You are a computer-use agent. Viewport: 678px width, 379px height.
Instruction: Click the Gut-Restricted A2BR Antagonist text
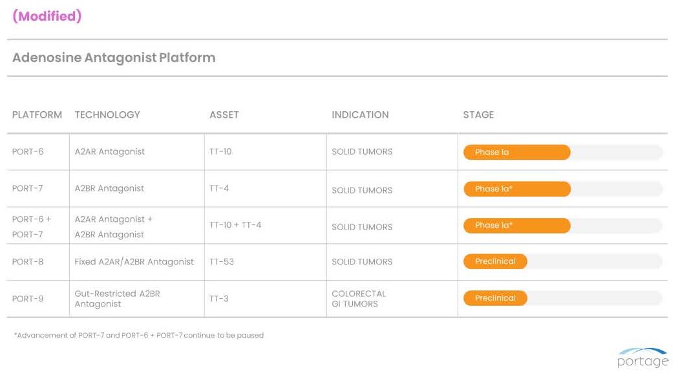point(117,299)
